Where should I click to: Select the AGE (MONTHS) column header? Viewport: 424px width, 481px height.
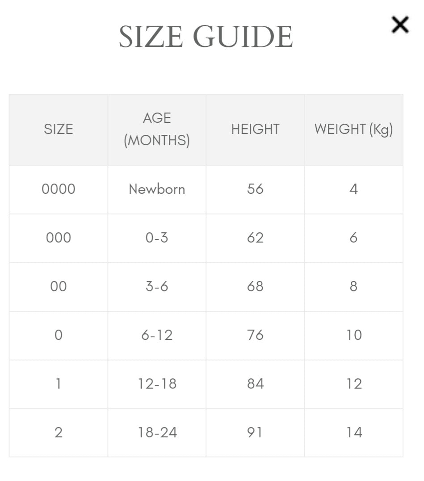coord(157,129)
